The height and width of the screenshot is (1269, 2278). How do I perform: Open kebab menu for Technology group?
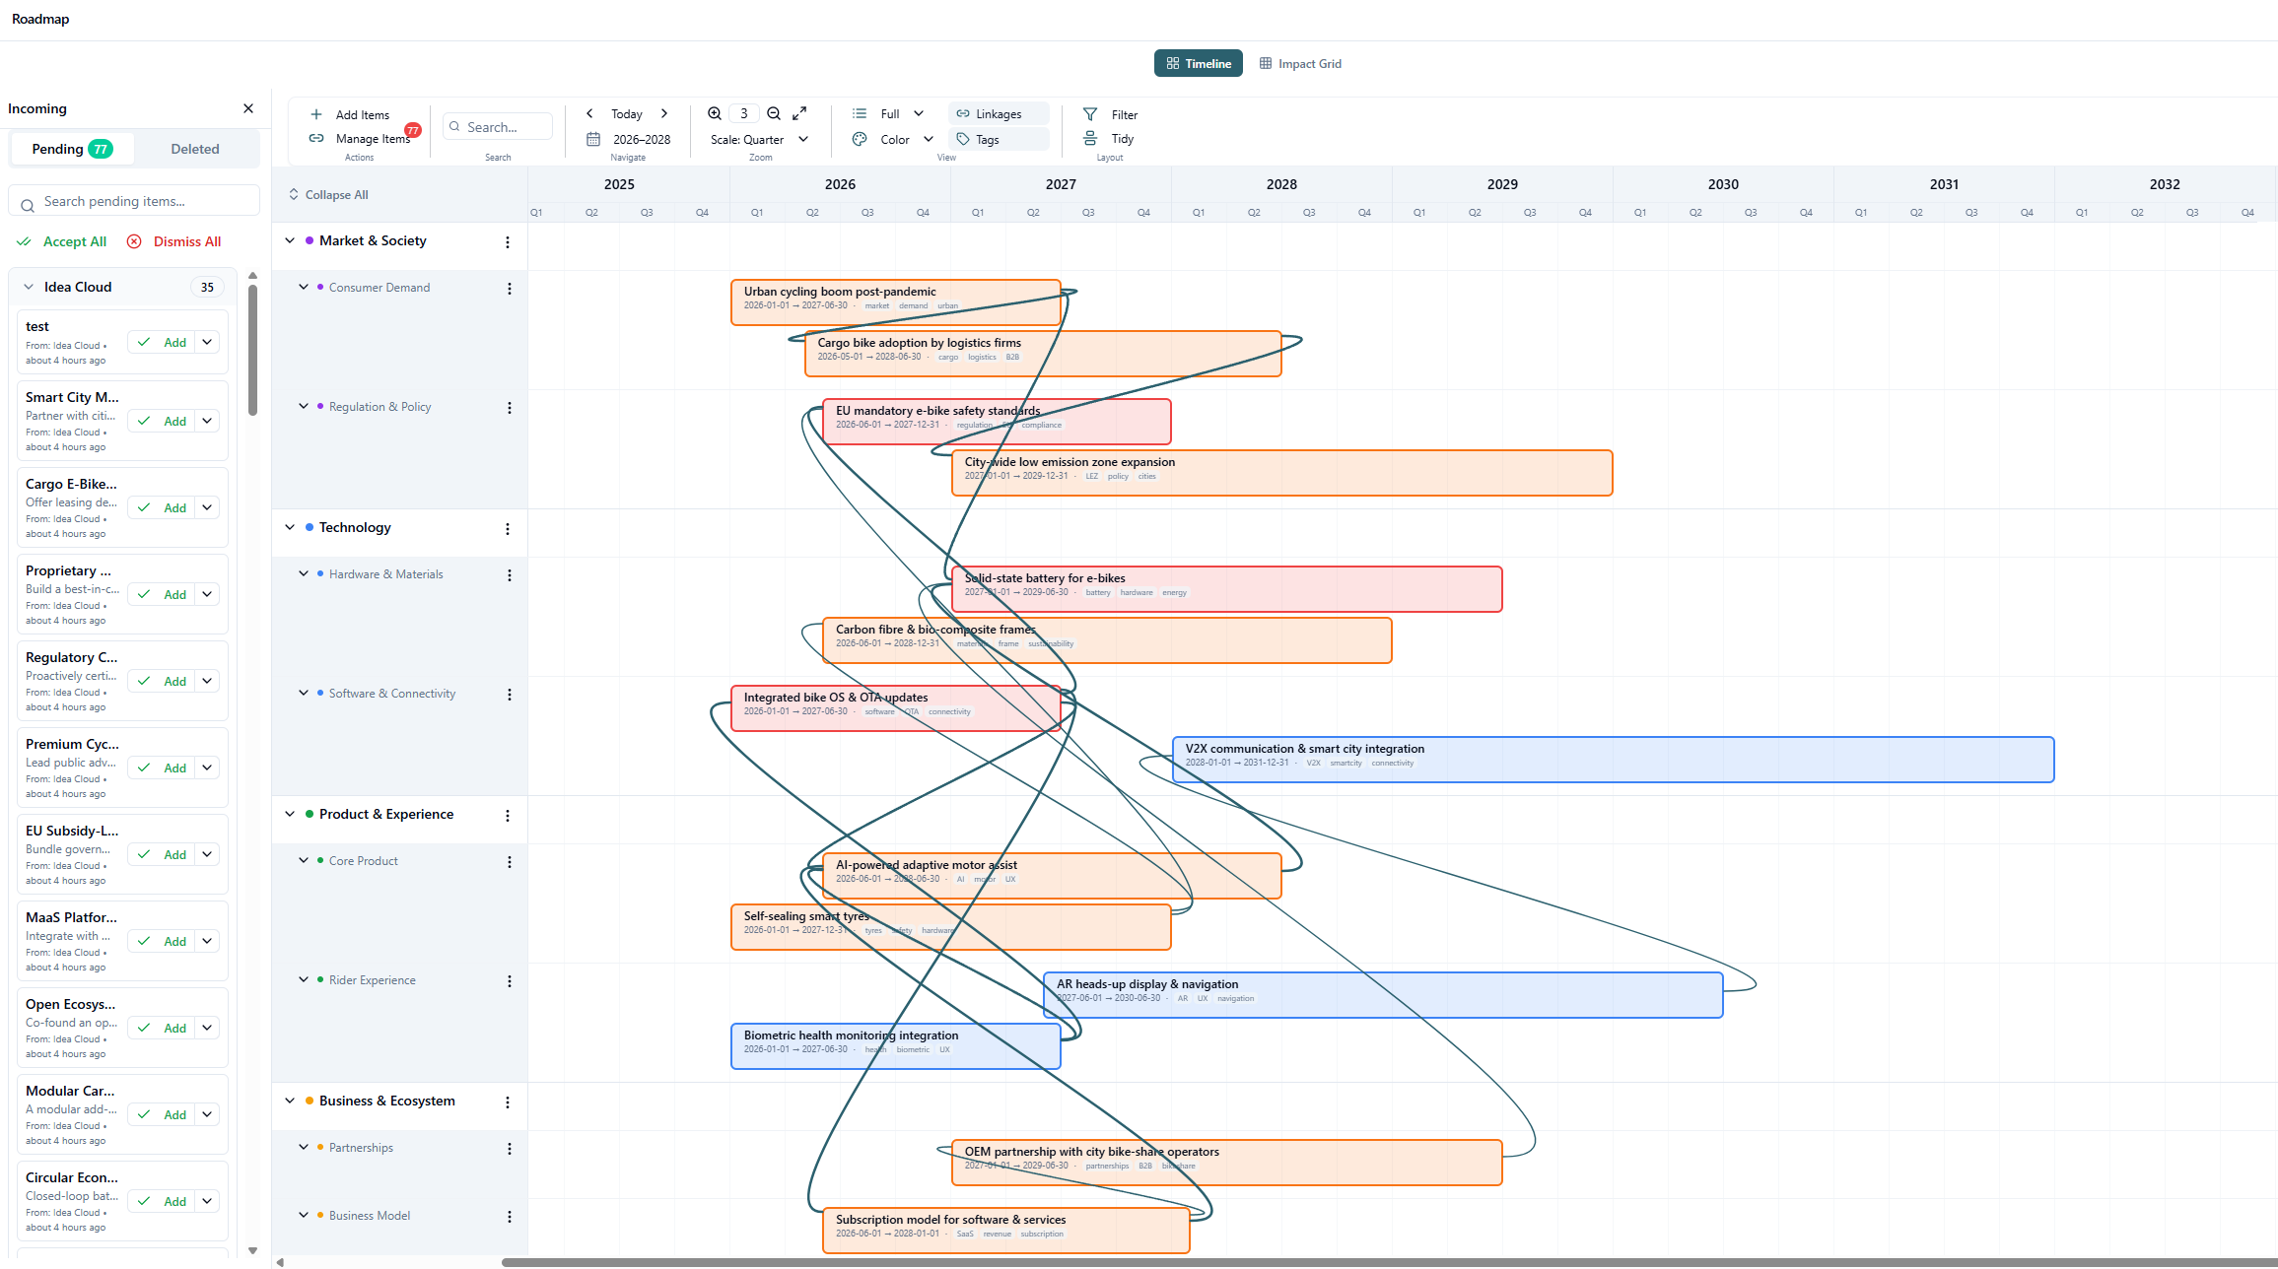pos(508,530)
